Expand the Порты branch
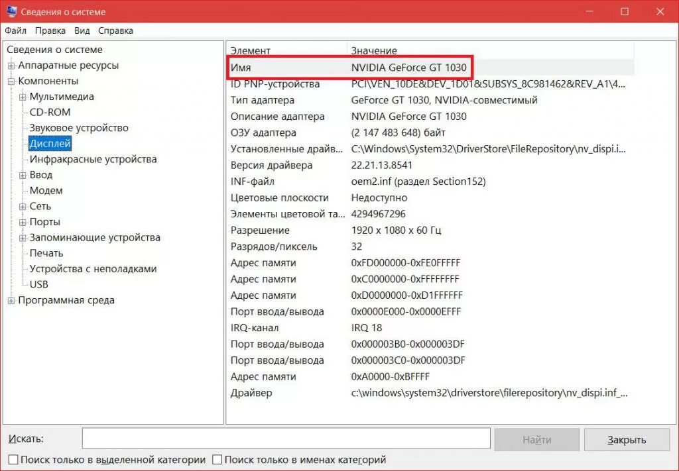 [x=23, y=223]
